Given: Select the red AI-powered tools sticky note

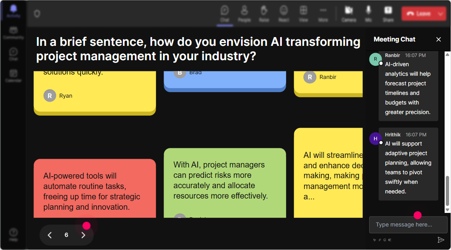Looking at the screenshot, I should tap(95, 189).
